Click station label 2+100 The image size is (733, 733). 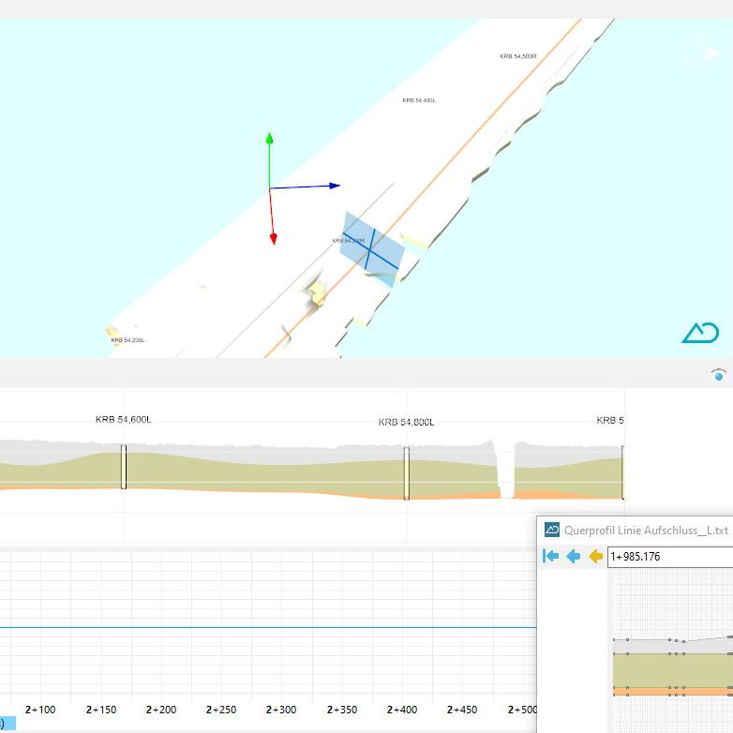coord(40,710)
